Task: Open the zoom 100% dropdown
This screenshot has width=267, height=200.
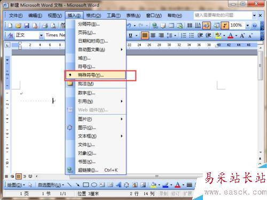Action: coord(248,26)
